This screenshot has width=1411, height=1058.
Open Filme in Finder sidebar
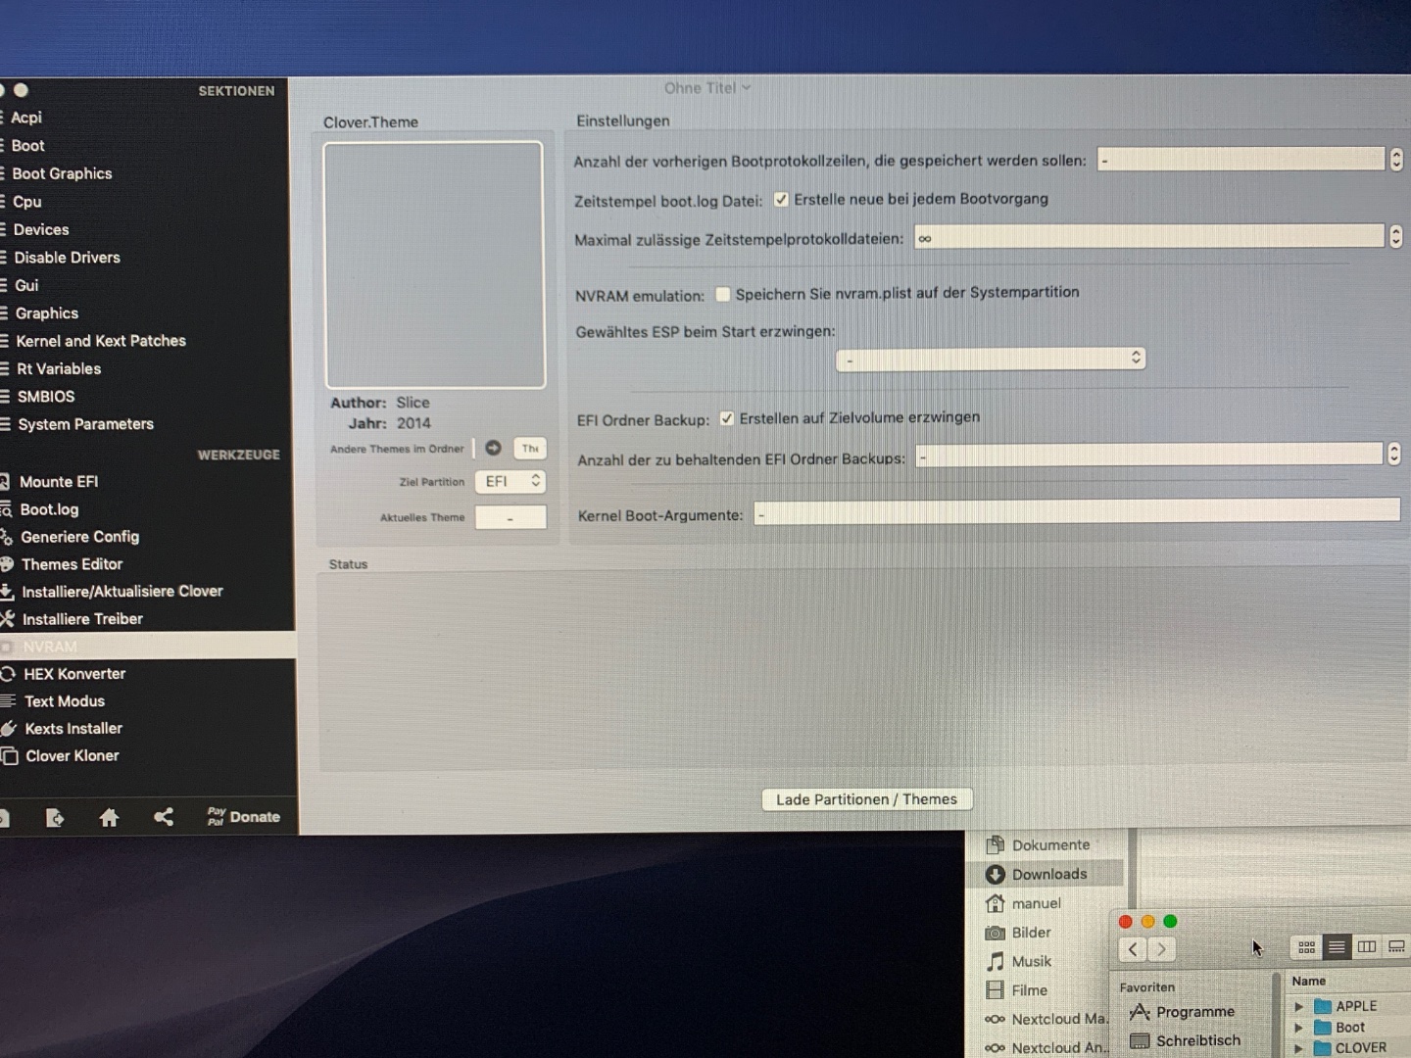(x=1029, y=990)
